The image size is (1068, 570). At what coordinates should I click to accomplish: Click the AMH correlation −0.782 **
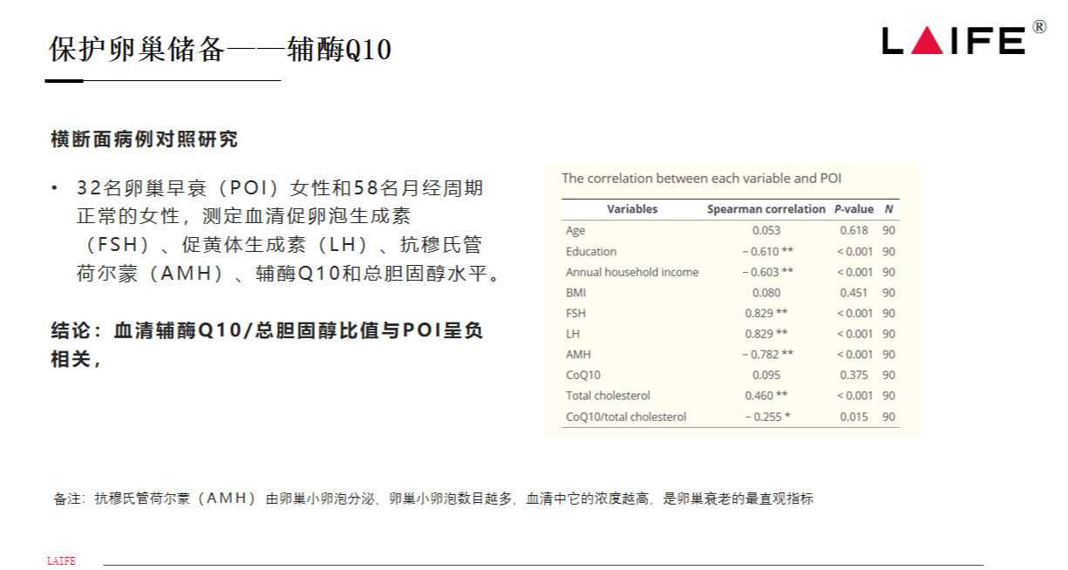tap(768, 355)
